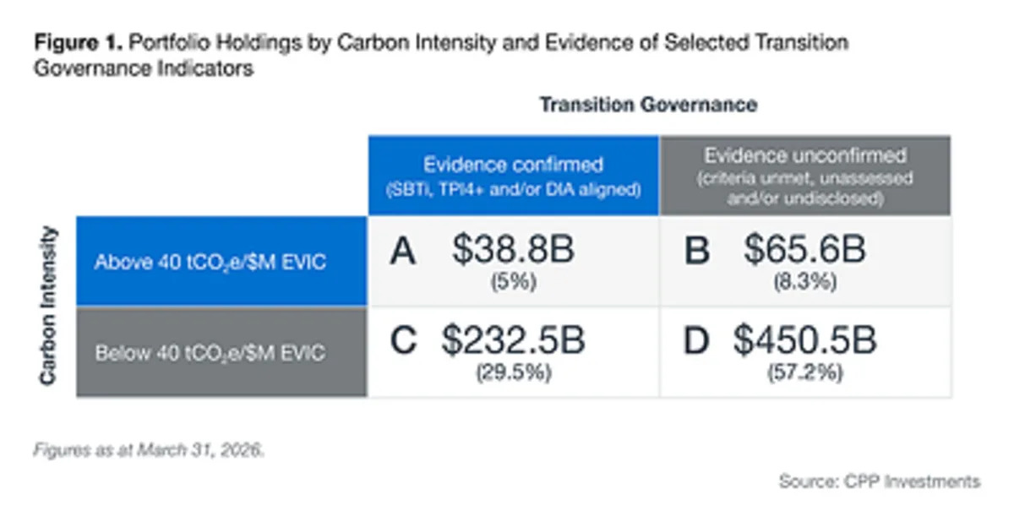Click the vertical Carbon Intensity axis label
Image resolution: width=1014 pixels, height=521 pixels.
(x=47, y=306)
